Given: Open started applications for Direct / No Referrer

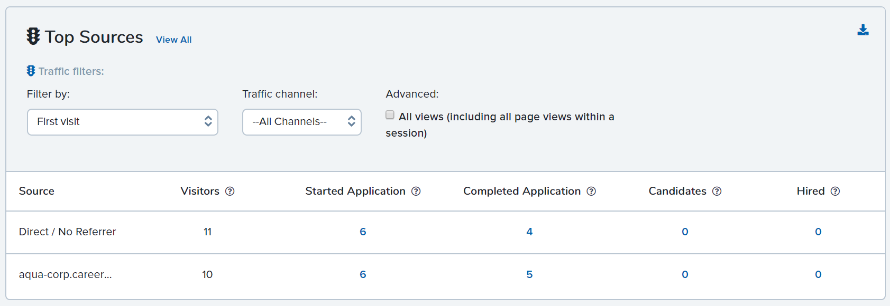Looking at the screenshot, I should [363, 232].
